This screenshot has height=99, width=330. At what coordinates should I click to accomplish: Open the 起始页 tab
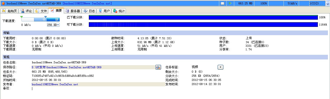(x=10, y=11)
